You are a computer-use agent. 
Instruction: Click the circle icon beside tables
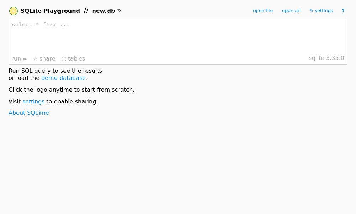(x=63, y=59)
